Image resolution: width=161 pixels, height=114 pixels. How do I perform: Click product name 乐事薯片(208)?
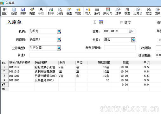pos(46,80)
